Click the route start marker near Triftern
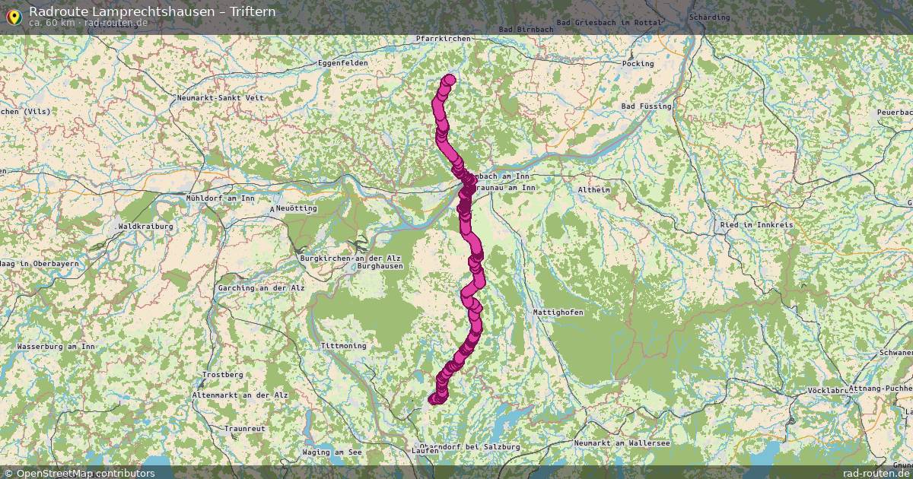The image size is (913, 479). click(x=449, y=80)
